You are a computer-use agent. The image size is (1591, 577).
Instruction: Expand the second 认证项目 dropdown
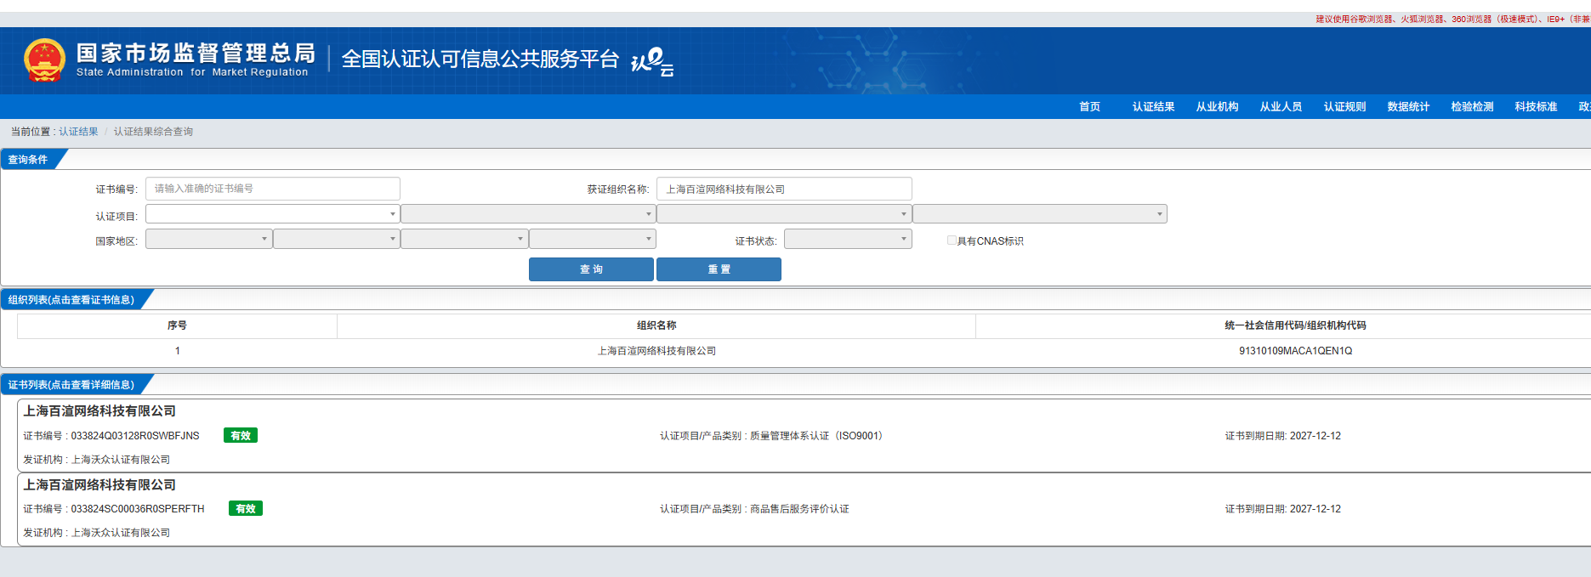coord(527,214)
